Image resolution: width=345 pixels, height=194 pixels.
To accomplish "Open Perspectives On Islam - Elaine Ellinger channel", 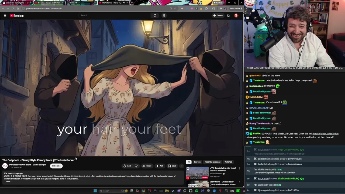I will coord(28,165).
